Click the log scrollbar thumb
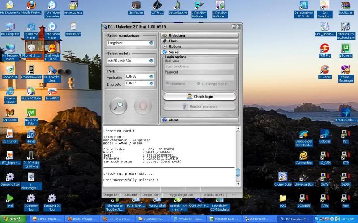This screenshot has width=358, height=223. click(238, 172)
